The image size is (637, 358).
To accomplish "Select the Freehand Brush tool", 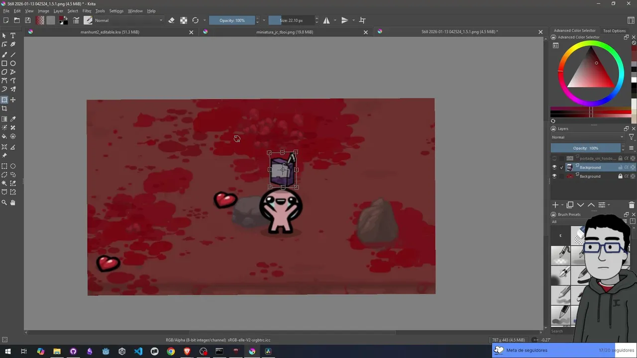I will 4,55.
